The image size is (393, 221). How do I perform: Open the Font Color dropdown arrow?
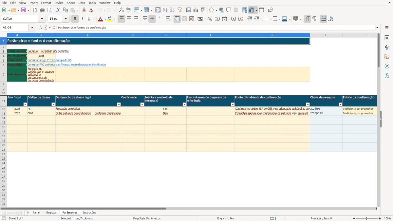coord(105,19)
